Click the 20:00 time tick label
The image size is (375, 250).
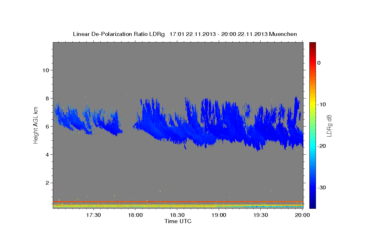coord(302,215)
